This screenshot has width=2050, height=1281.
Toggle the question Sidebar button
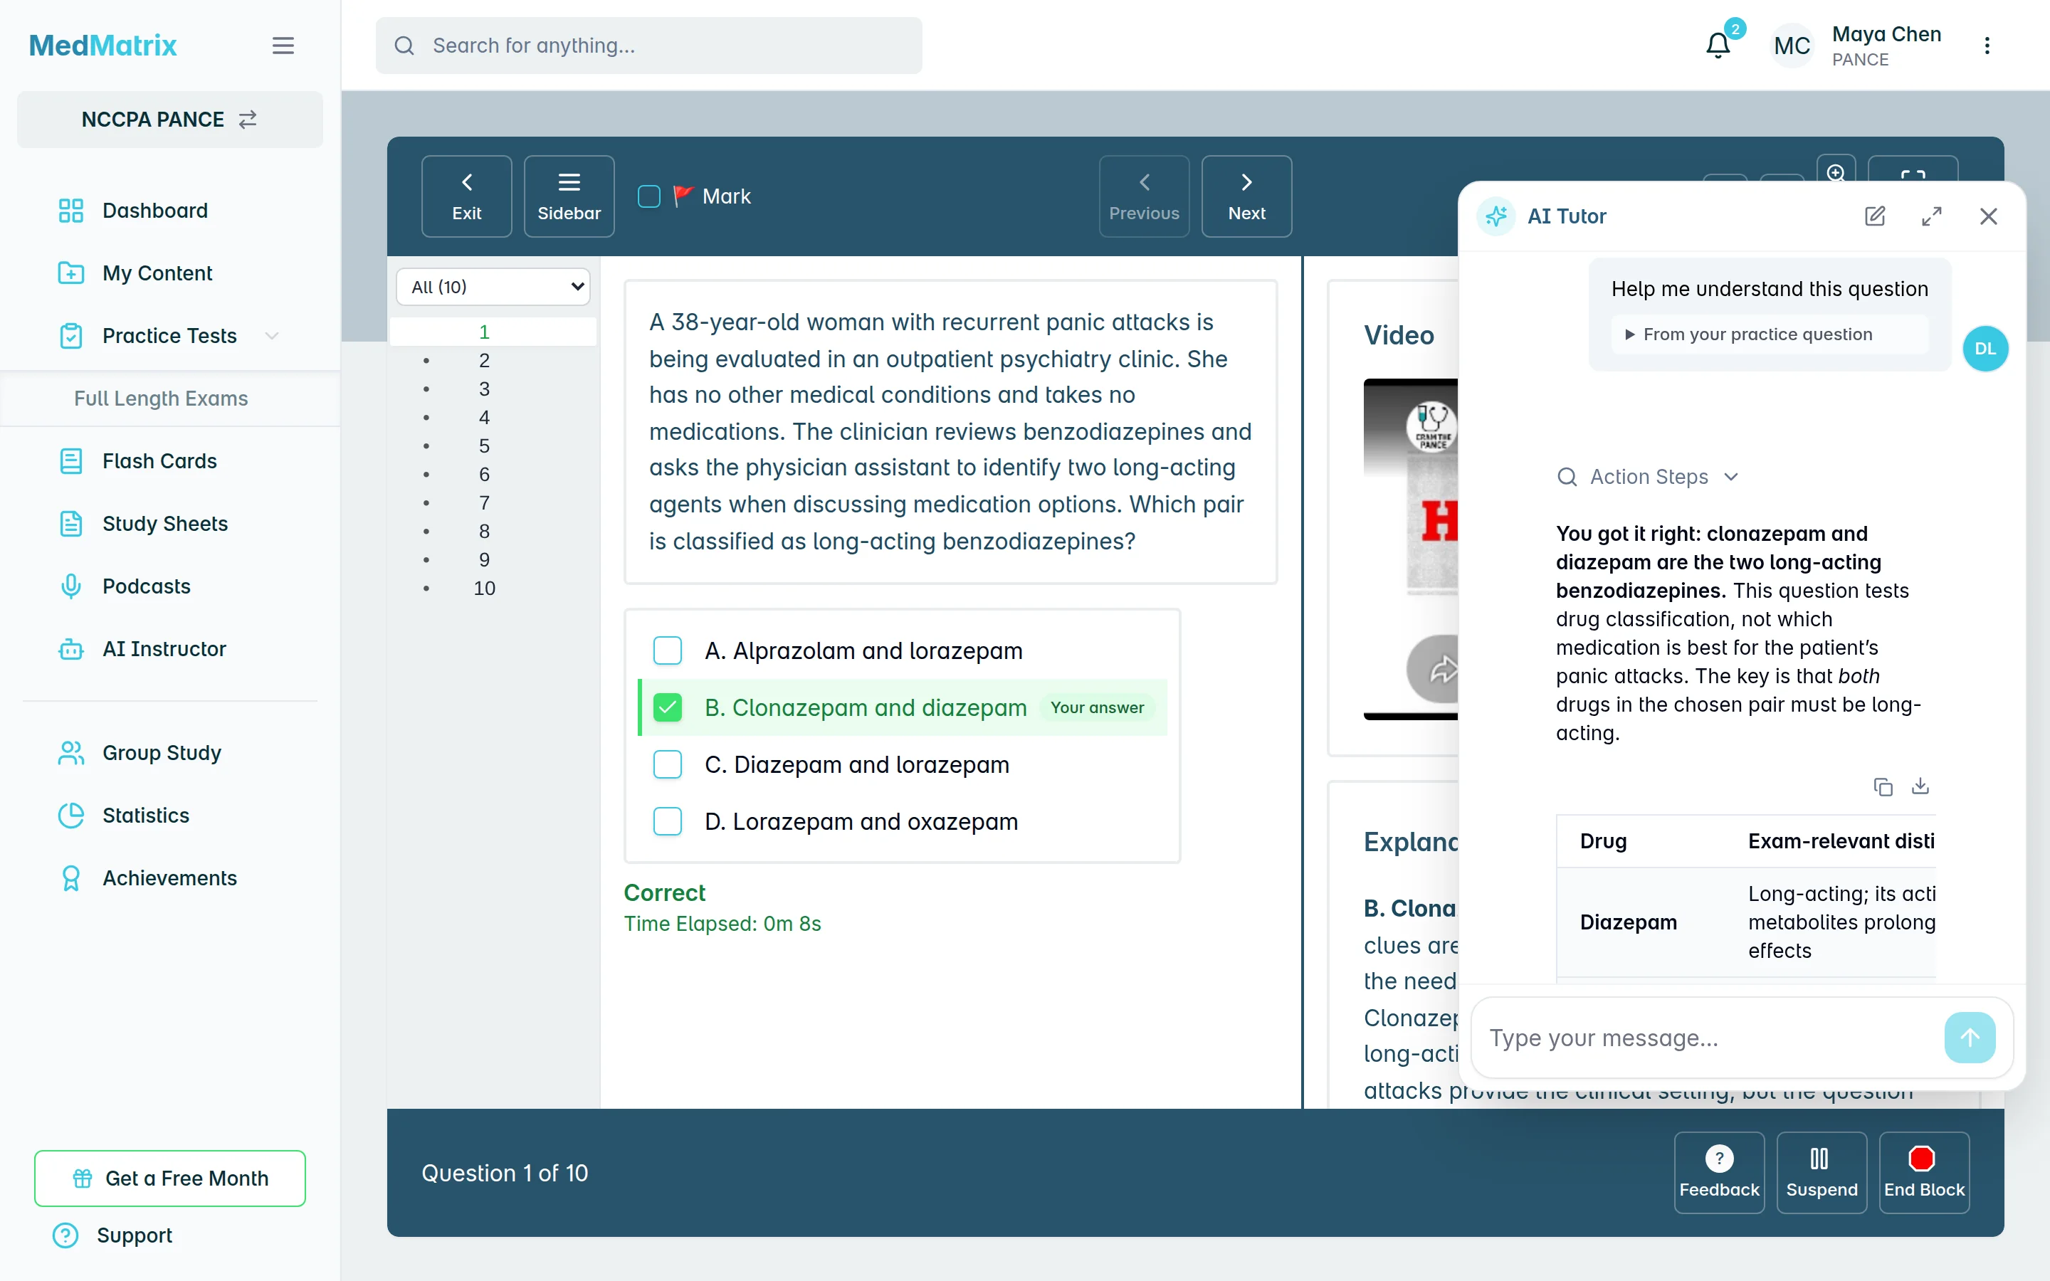coord(569,196)
